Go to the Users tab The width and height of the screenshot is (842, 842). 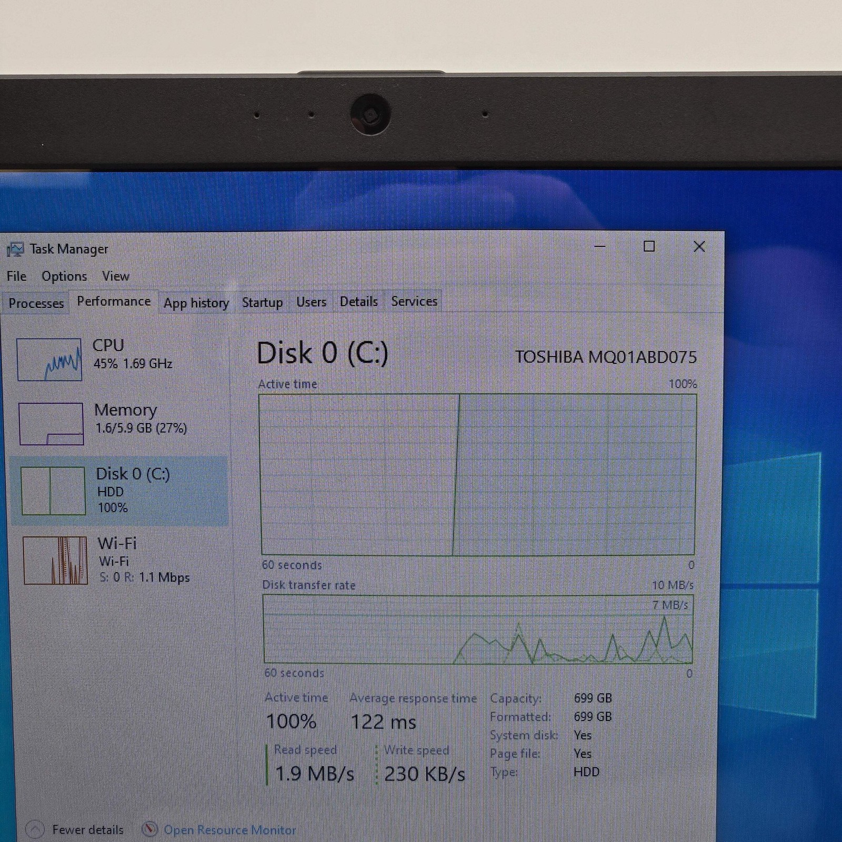pyautogui.click(x=311, y=302)
